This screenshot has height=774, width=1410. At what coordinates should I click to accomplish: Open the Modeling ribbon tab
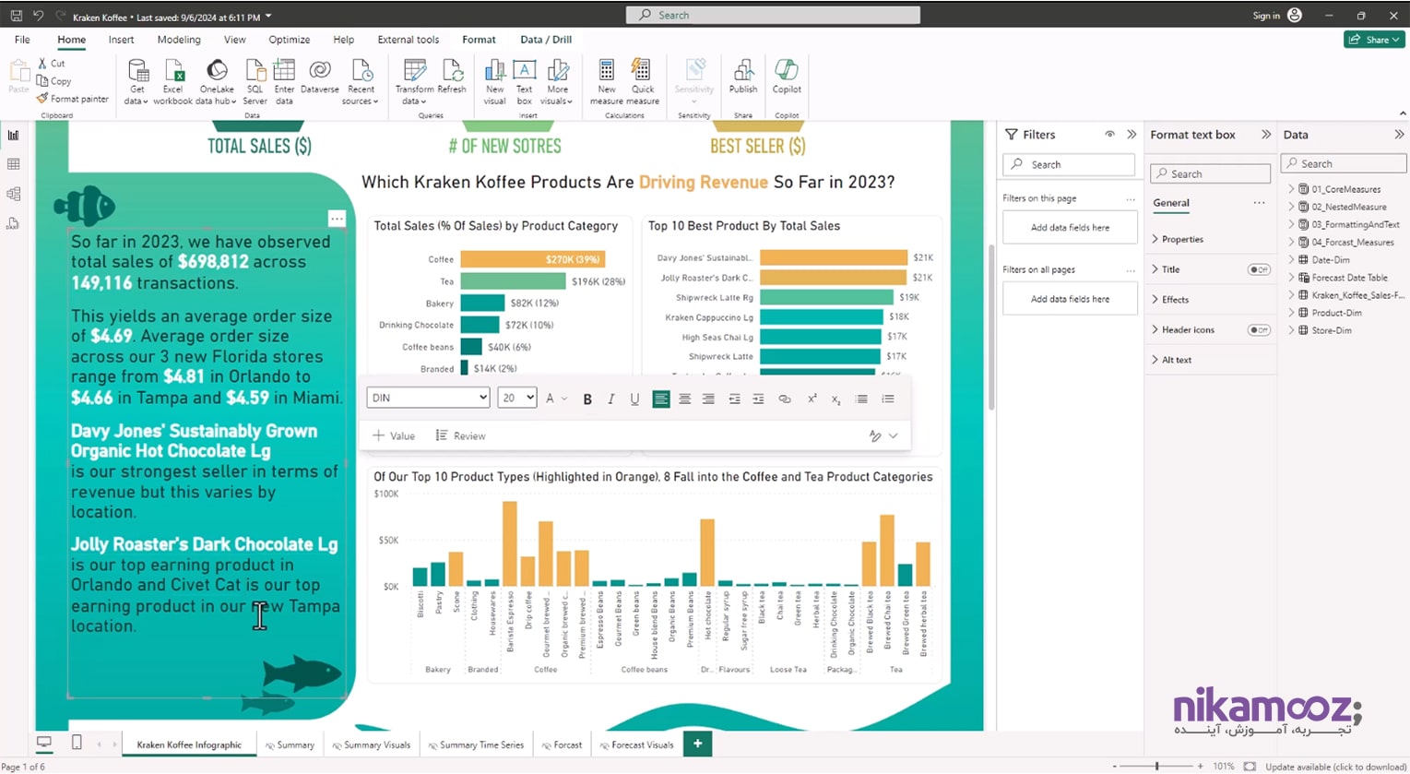click(x=179, y=40)
